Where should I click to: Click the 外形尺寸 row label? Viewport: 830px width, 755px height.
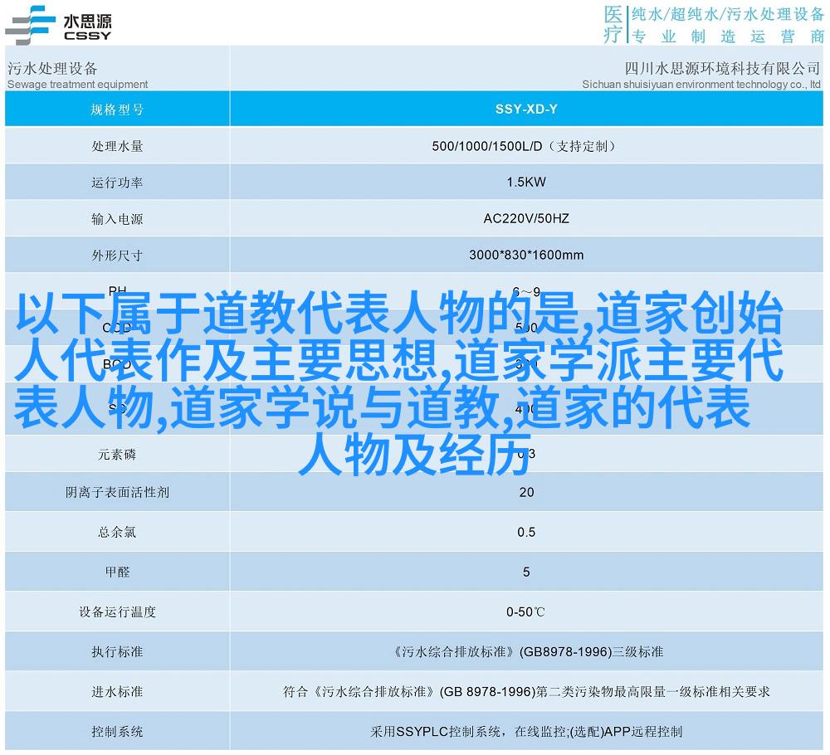point(117,255)
